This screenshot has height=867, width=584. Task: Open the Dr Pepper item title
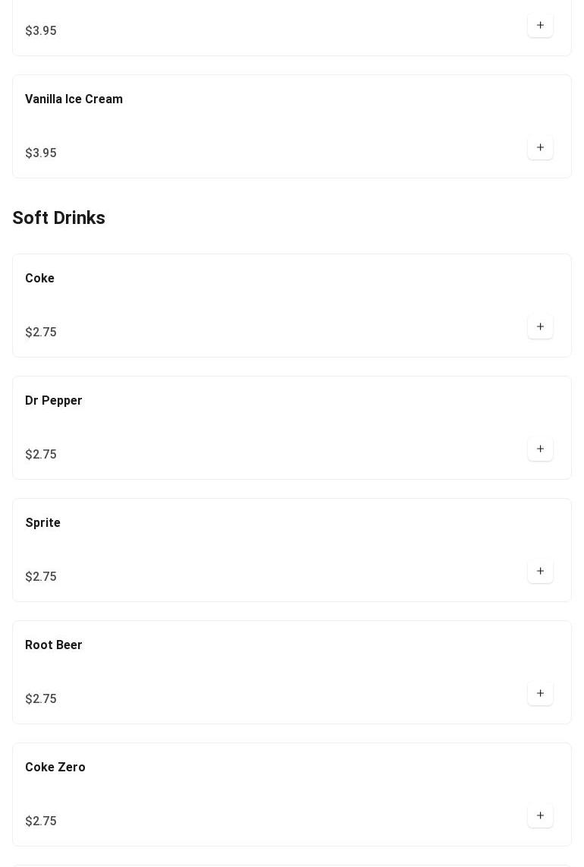click(x=53, y=401)
